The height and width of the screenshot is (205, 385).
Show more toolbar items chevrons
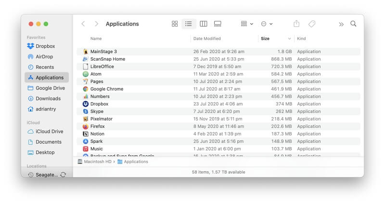[x=341, y=24]
